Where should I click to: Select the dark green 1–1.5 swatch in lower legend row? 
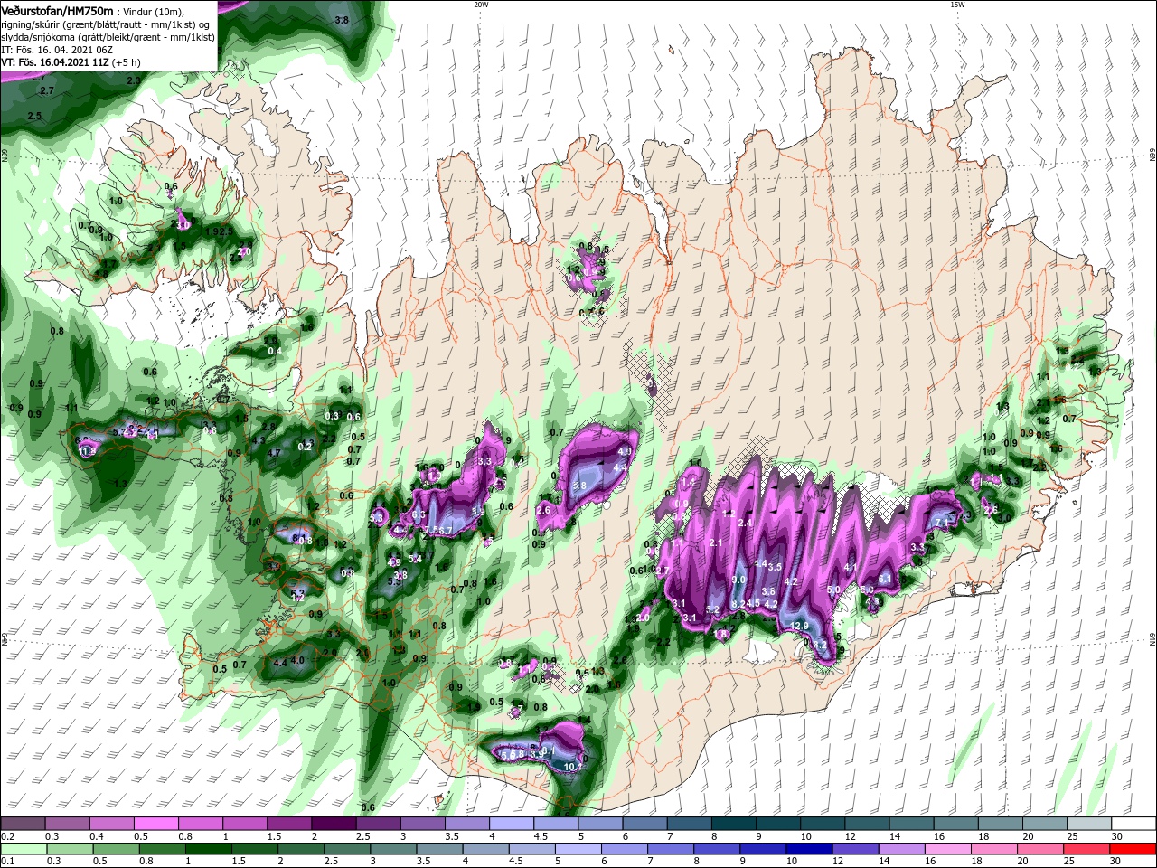point(208,849)
